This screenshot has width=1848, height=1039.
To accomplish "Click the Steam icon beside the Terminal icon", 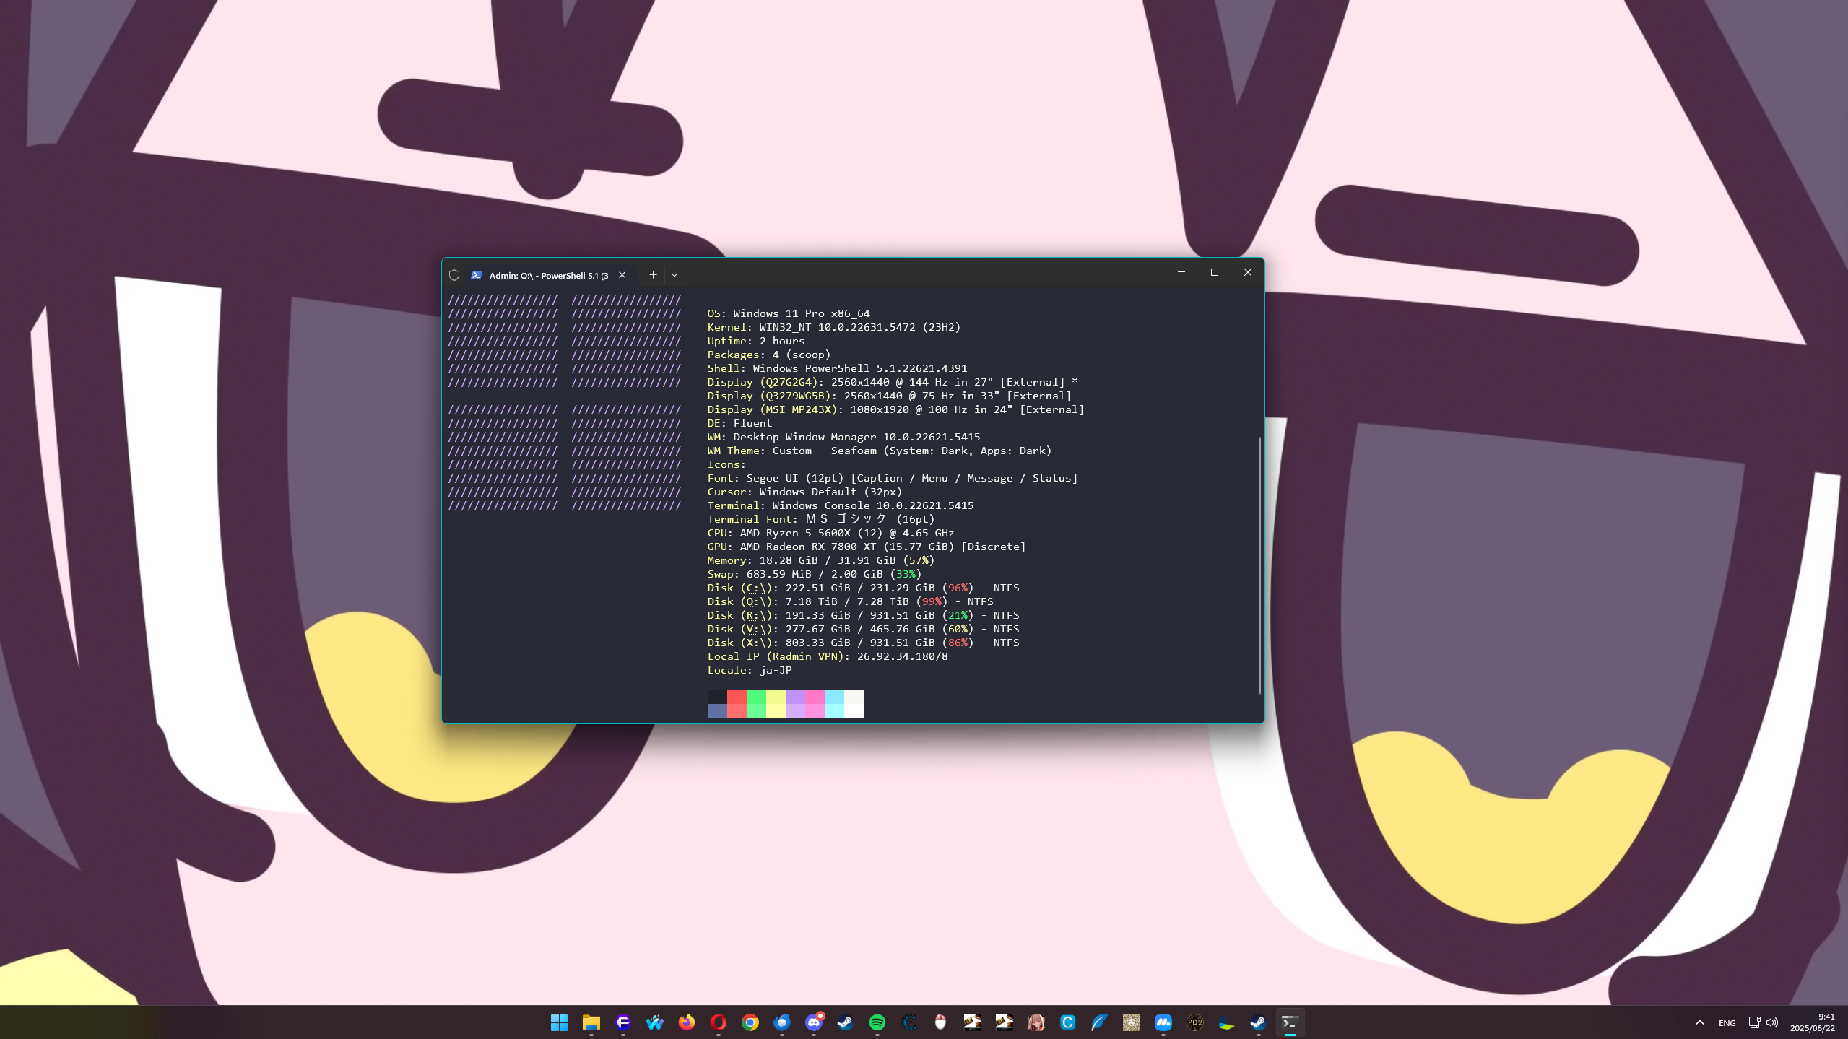I will coord(1258,1022).
